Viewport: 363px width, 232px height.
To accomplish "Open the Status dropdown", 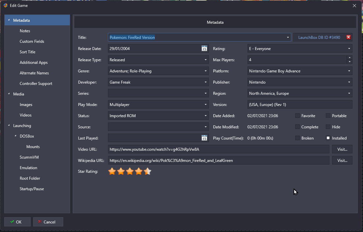I will click(206, 116).
